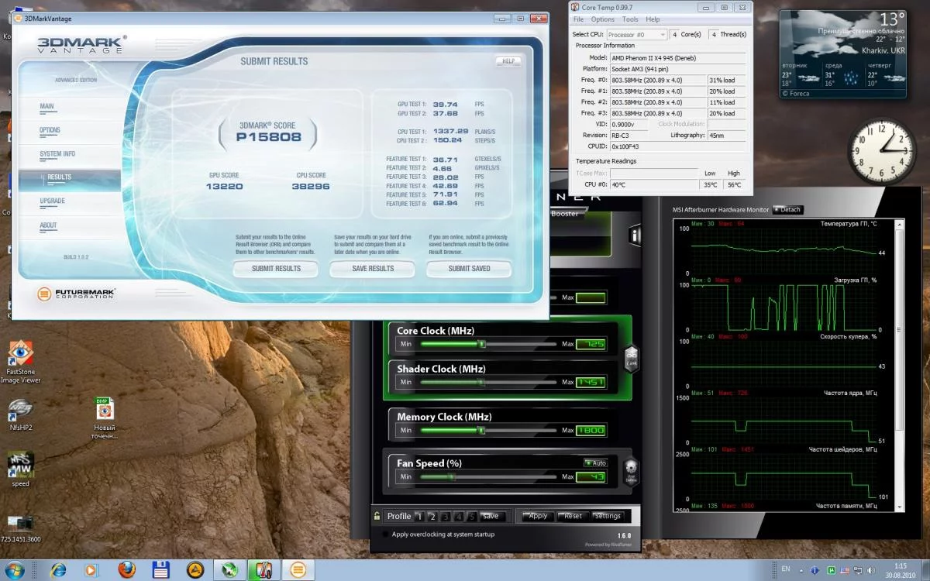
Task: Click the Memory Clock slider handle
Action: click(481, 431)
